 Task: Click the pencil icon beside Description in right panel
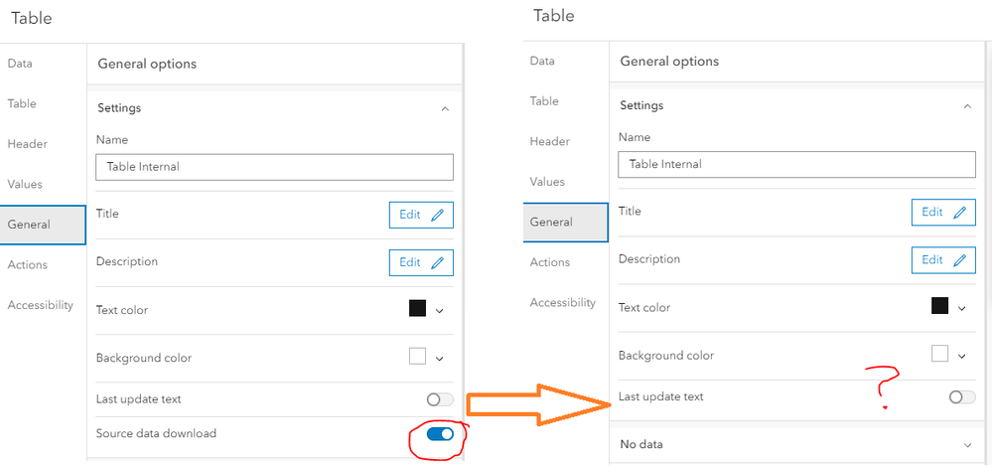pos(959,259)
